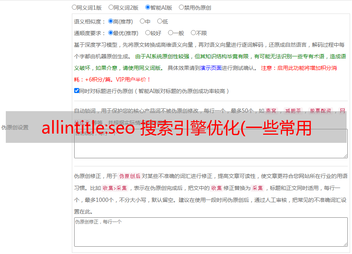The width and height of the screenshot is (352, 254).
Task: Set 通顺度要求 to 一般
Action: 170,33
